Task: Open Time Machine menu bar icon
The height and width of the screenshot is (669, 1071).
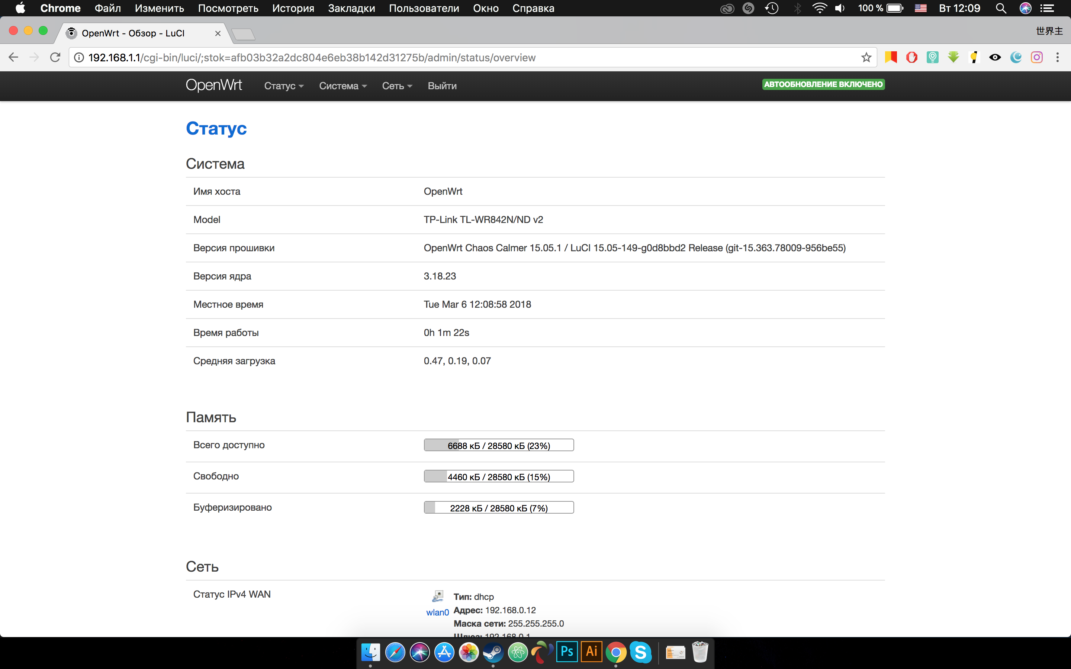Action: point(771,9)
